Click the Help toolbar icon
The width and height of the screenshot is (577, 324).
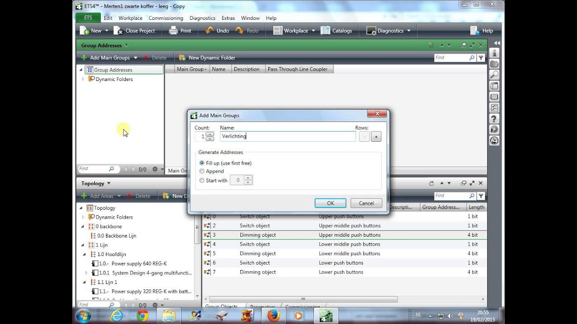[474, 31]
